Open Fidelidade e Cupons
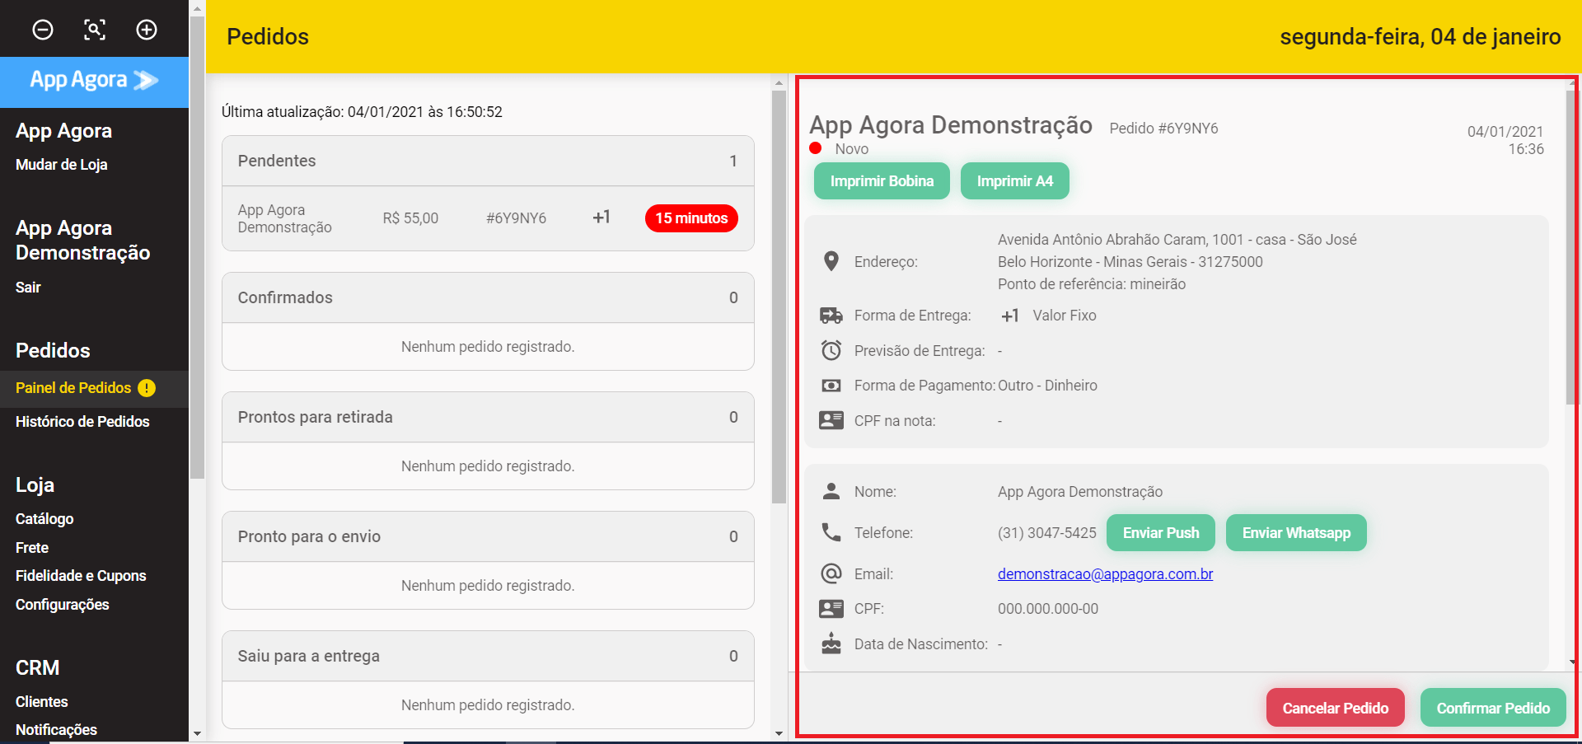 [x=81, y=576]
